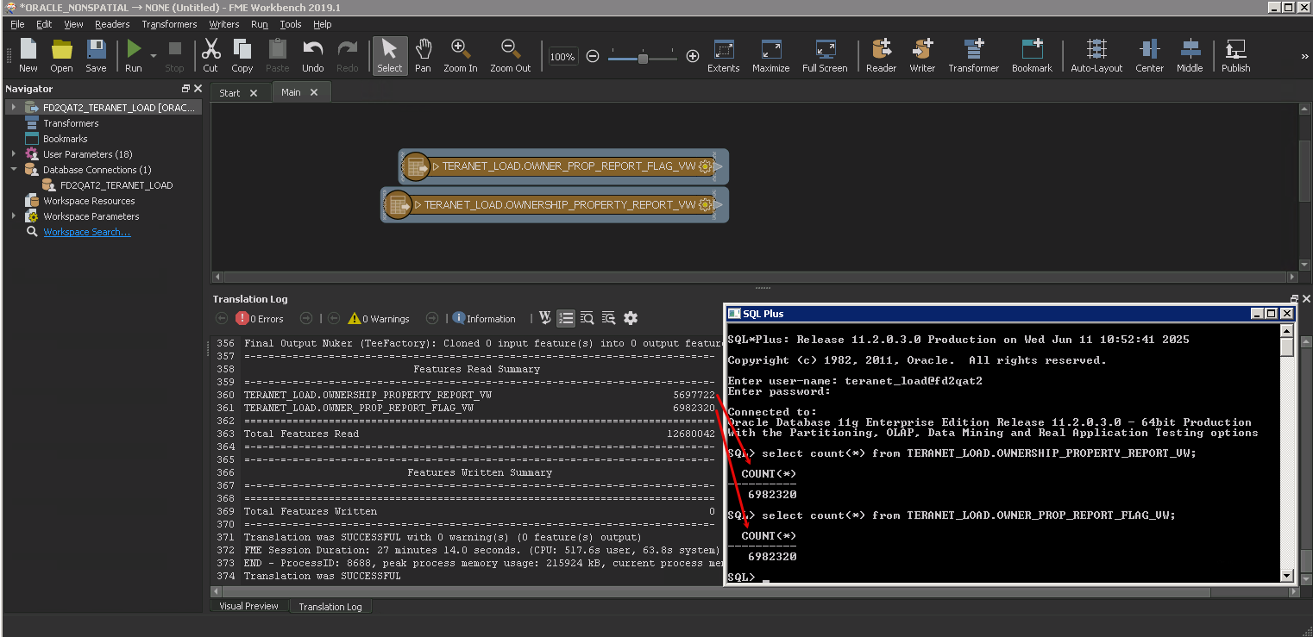Undock the Navigator panel
The width and height of the screenshot is (1313, 637).
tap(185, 89)
